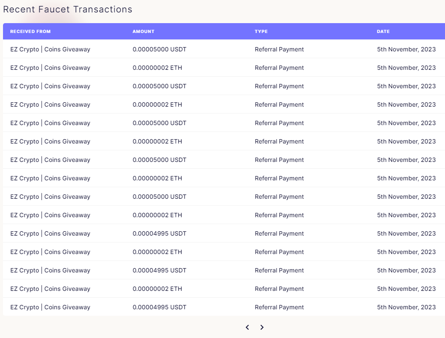Select the Recent Faucet Transactions heading
Screen dimensions: 445x338
68,9
